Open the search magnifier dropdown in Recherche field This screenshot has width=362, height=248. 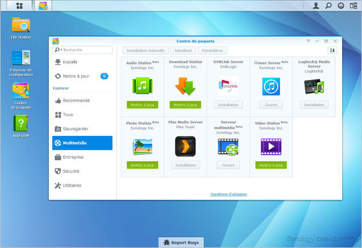(x=58, y=50)
